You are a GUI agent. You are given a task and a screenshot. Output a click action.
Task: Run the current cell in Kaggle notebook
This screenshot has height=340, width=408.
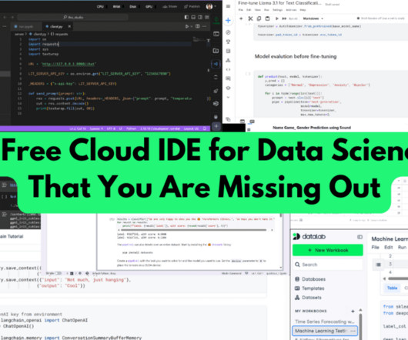click(277, 18)
